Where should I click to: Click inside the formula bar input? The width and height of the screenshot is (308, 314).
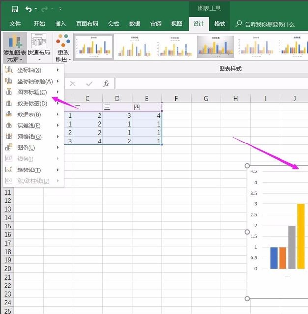point(212,84)
